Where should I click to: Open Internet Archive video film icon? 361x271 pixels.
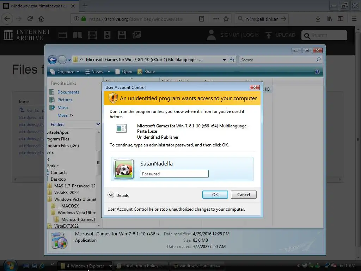tap(92, 35)
